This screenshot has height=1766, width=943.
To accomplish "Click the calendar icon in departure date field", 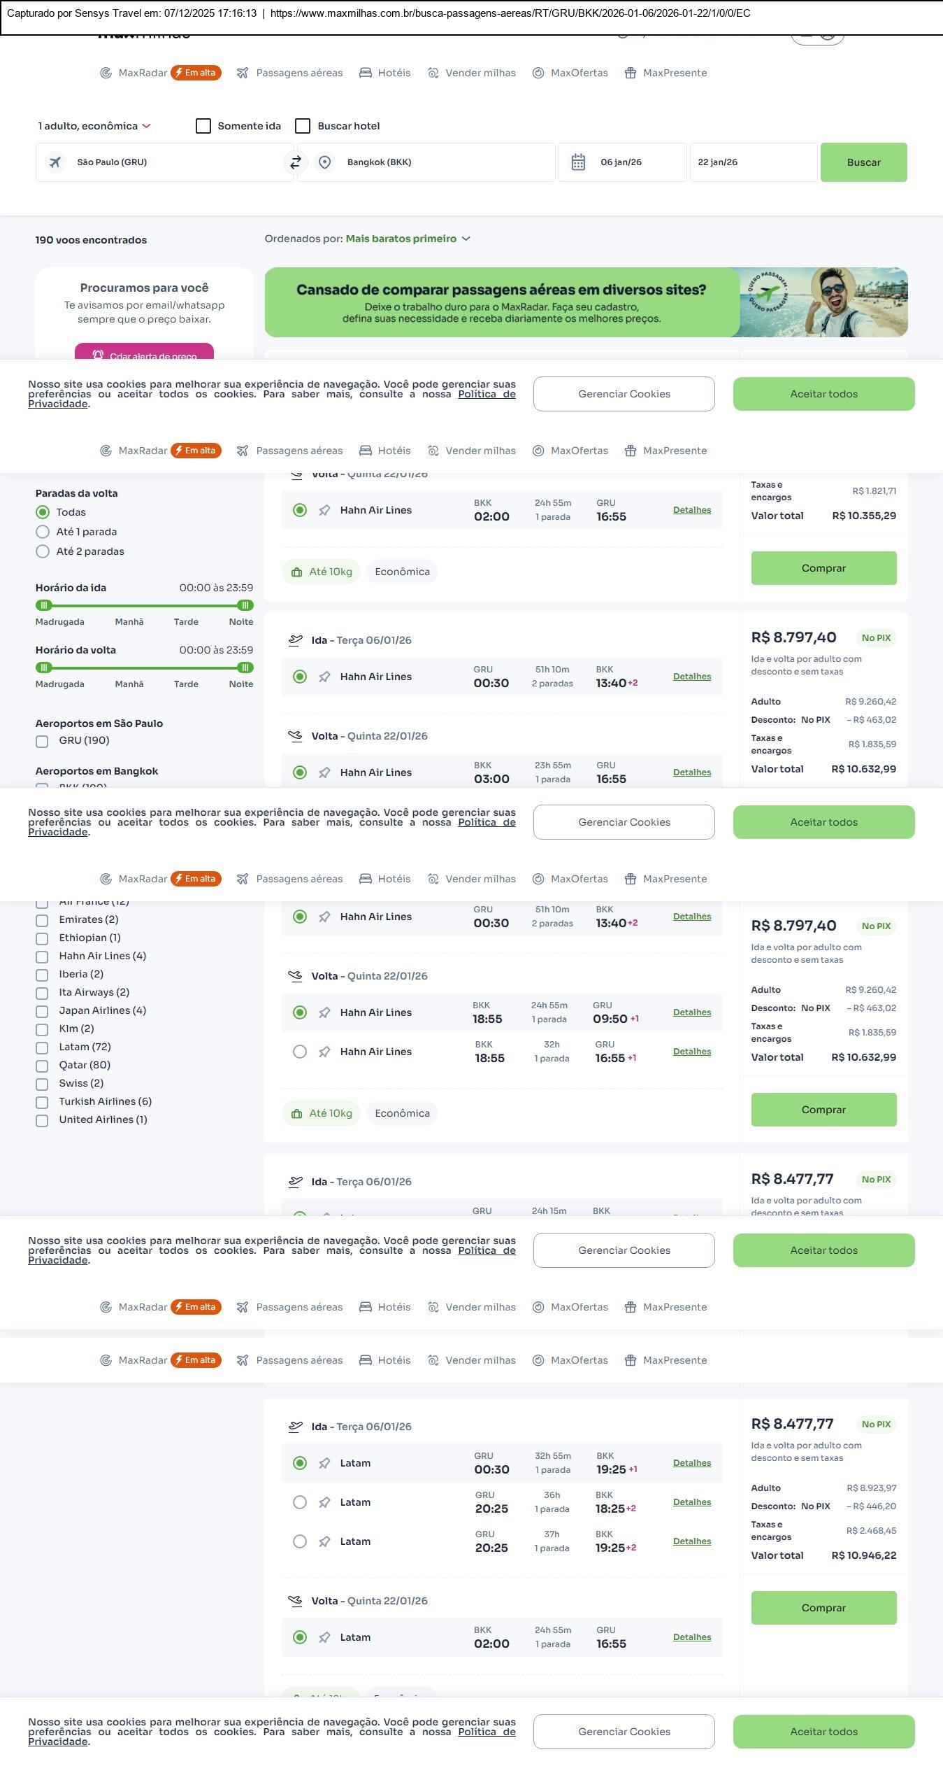I will point(578,162).
